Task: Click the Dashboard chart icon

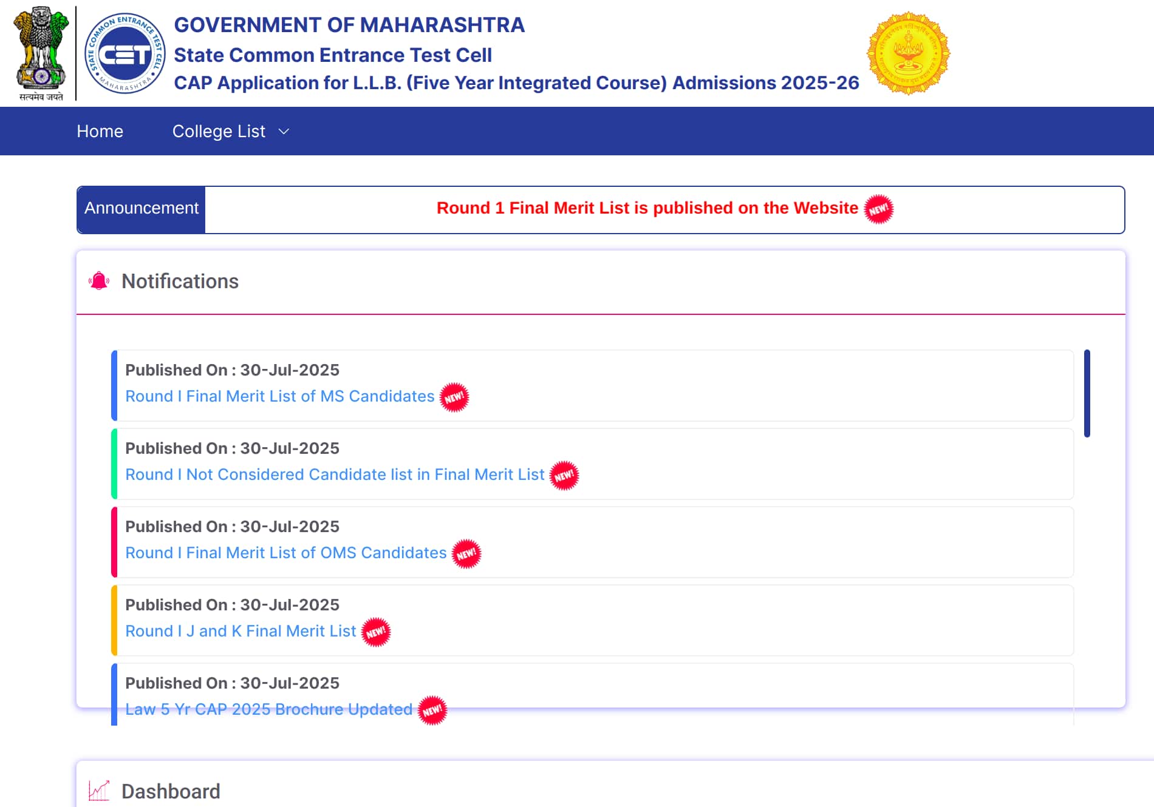Action: [x=99, y=790]
